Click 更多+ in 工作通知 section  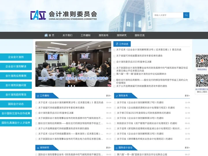(x=109, y=96)
